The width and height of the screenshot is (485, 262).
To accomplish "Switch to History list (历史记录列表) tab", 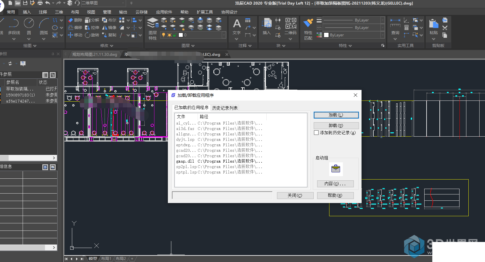I will pyautogui.click(x=225, y=108).
